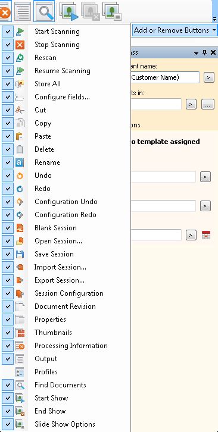
Task: Click the pin icon in panel header
Action: coord(204,52)
